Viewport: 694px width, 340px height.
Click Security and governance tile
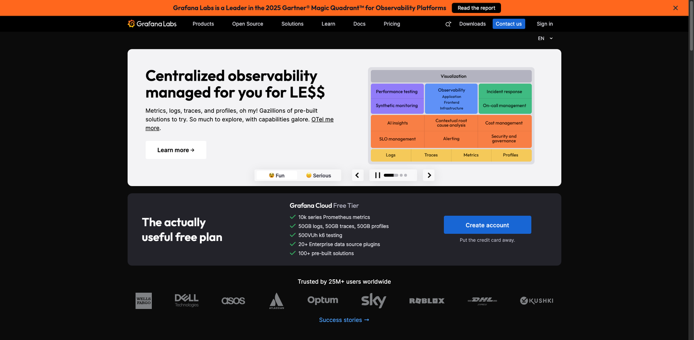[x=504, y=139]
